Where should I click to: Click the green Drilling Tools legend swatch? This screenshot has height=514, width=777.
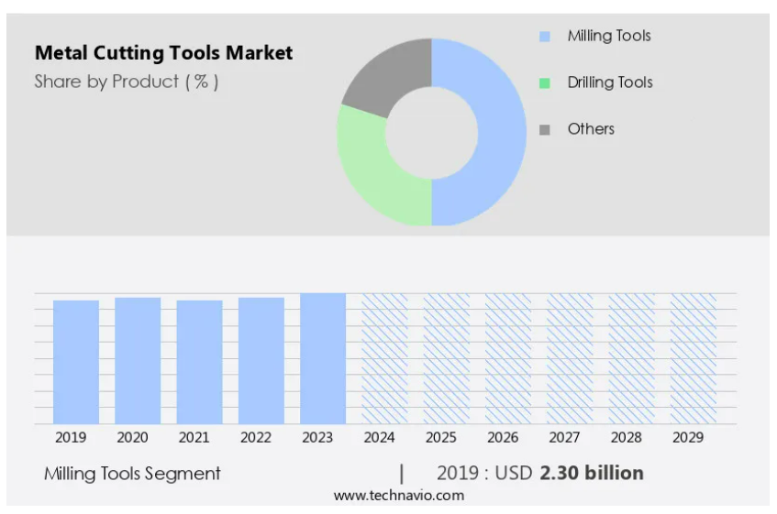(x=545, y=82)
